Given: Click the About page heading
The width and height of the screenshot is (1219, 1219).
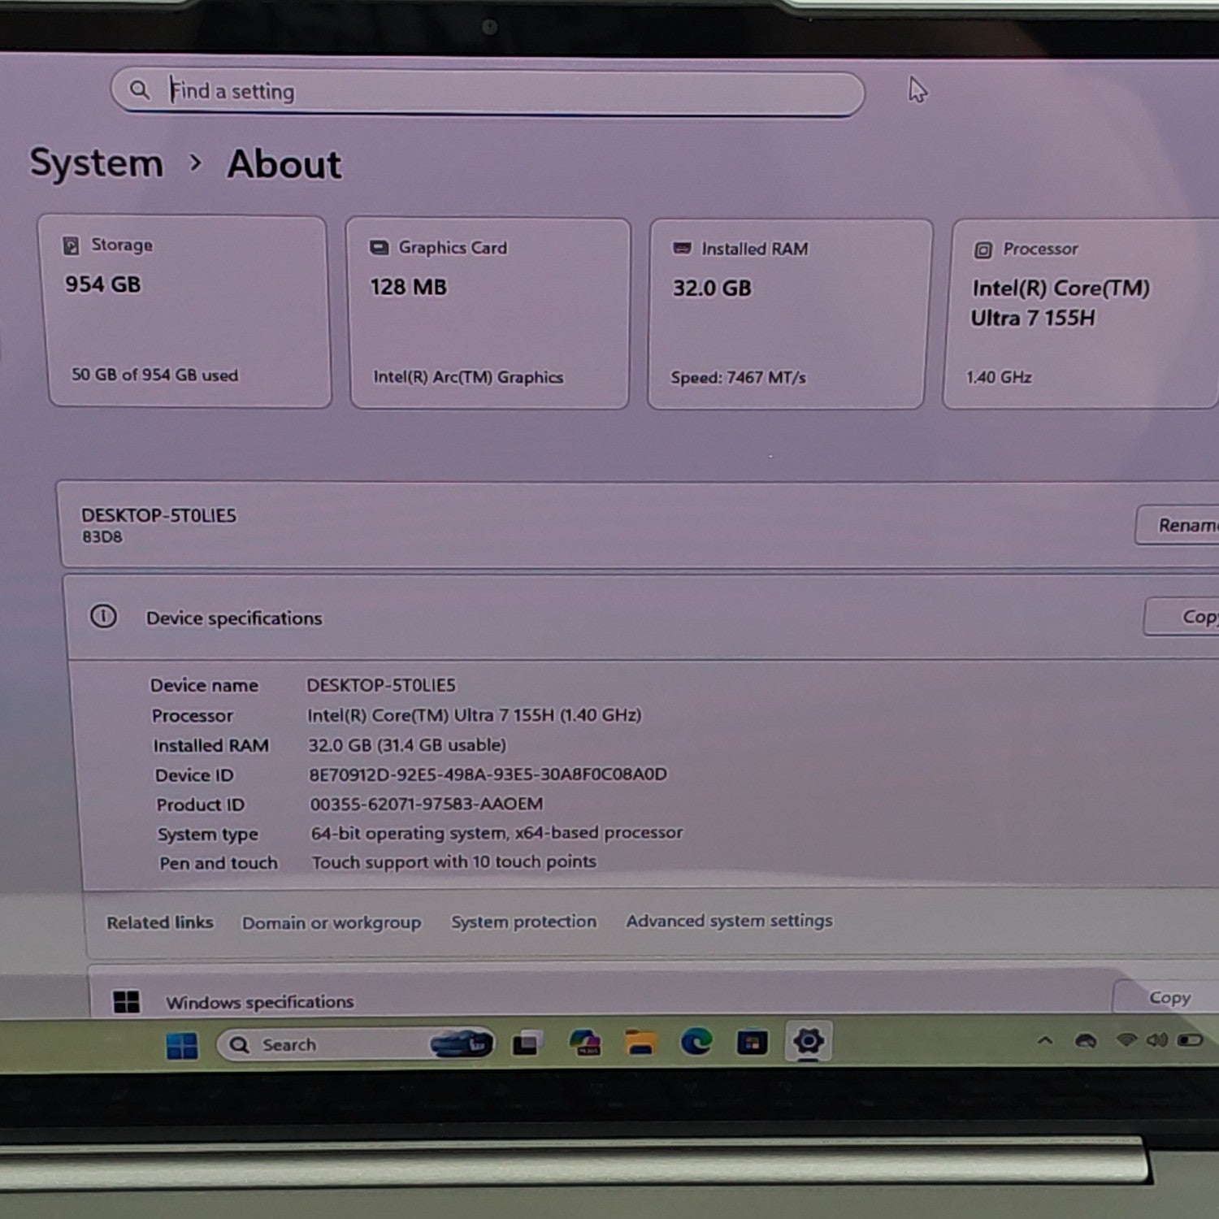Looking at the screenshot, I should [x=284, y=164].
